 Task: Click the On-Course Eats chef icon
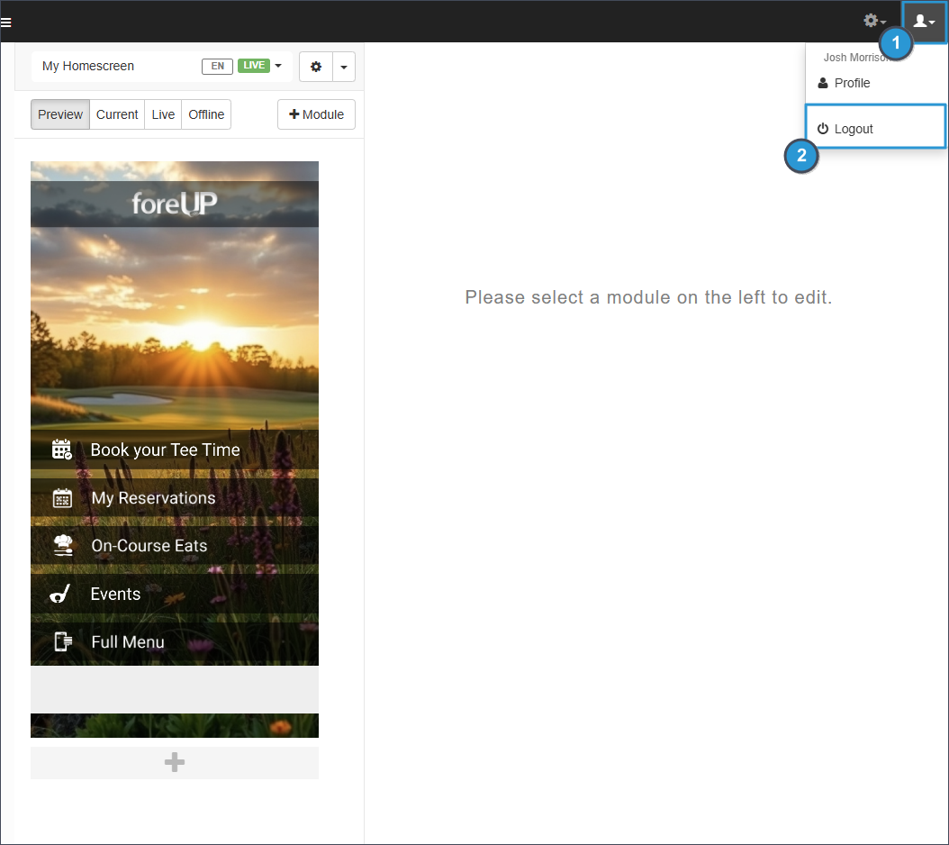(62, 546)
